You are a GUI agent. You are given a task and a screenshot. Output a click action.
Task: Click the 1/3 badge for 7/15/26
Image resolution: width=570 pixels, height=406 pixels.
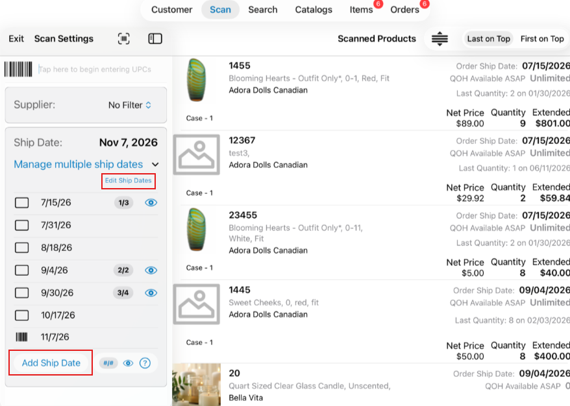tap(123, 202)
